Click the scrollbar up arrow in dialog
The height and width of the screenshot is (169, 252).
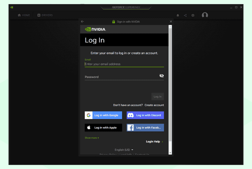point(170,27)
